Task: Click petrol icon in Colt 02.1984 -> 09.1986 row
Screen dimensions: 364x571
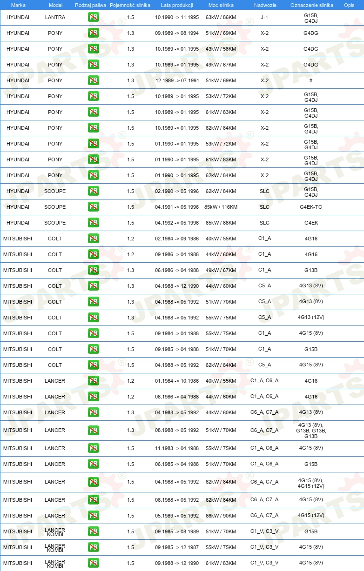Action: click(93, 239)
